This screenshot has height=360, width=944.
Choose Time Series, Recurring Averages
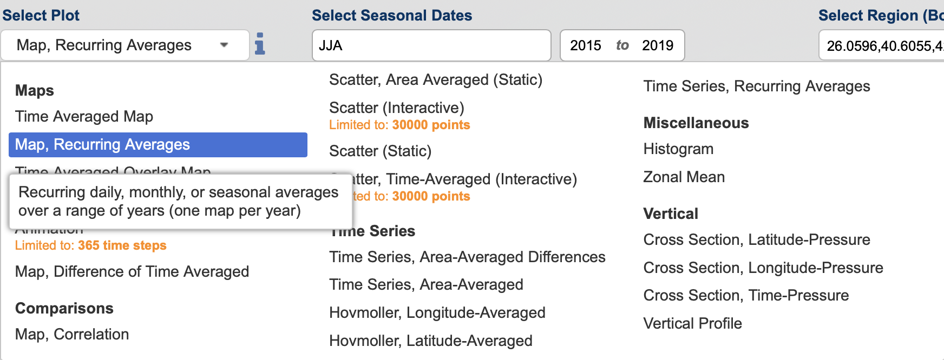(x=757, y=86)
